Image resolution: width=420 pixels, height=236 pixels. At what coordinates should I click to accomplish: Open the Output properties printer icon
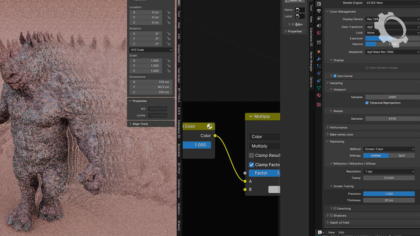coord(319,11)
